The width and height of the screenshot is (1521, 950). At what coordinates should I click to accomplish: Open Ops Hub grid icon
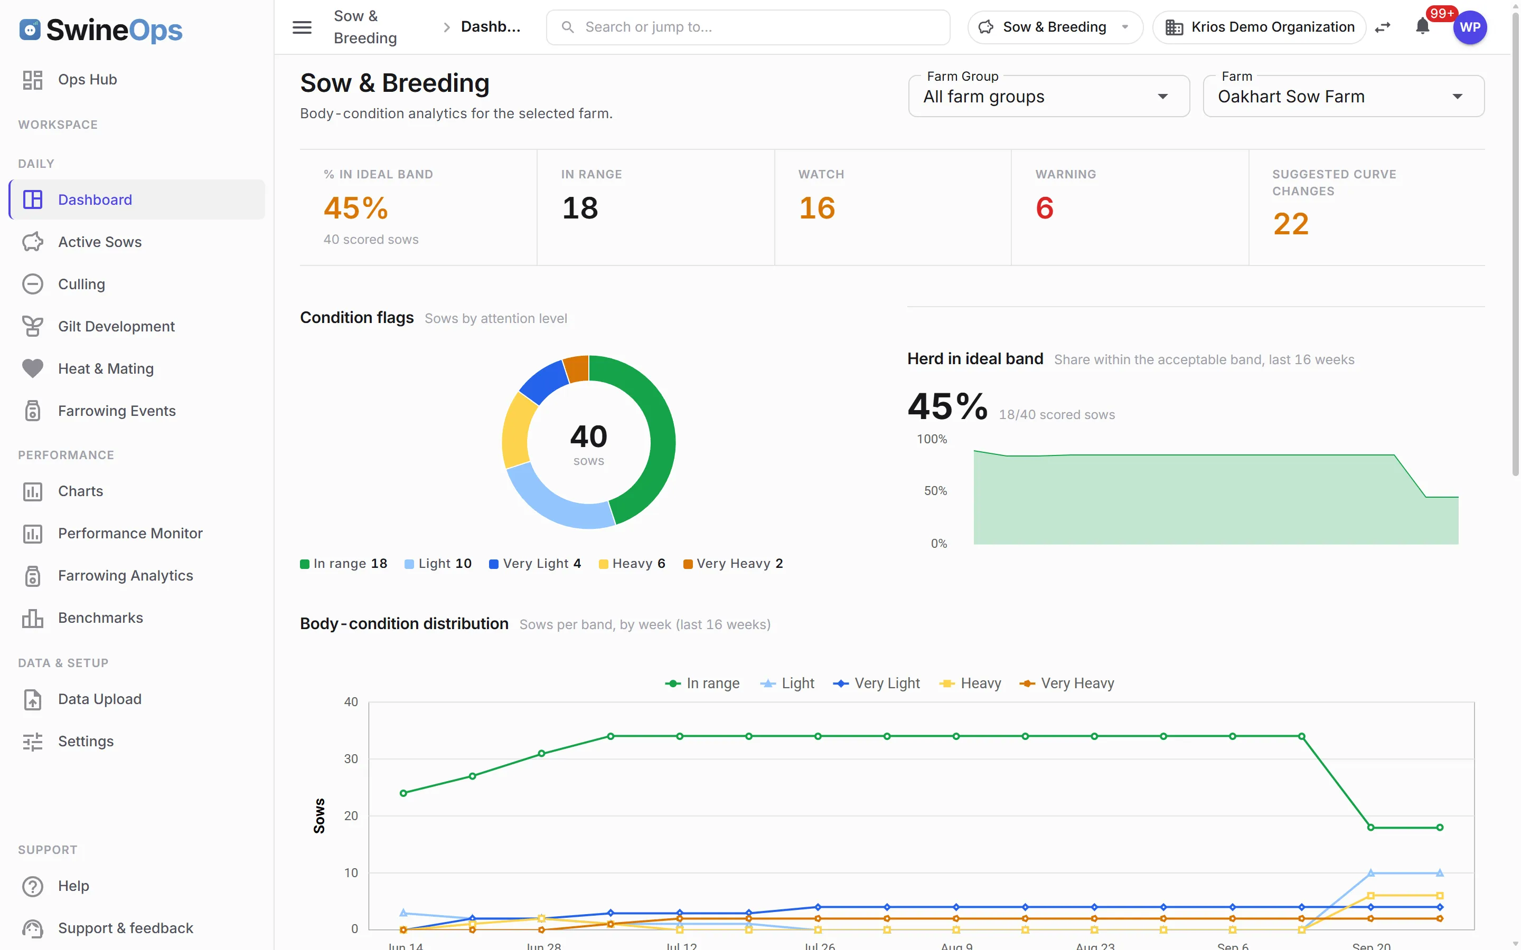(33, 80)
